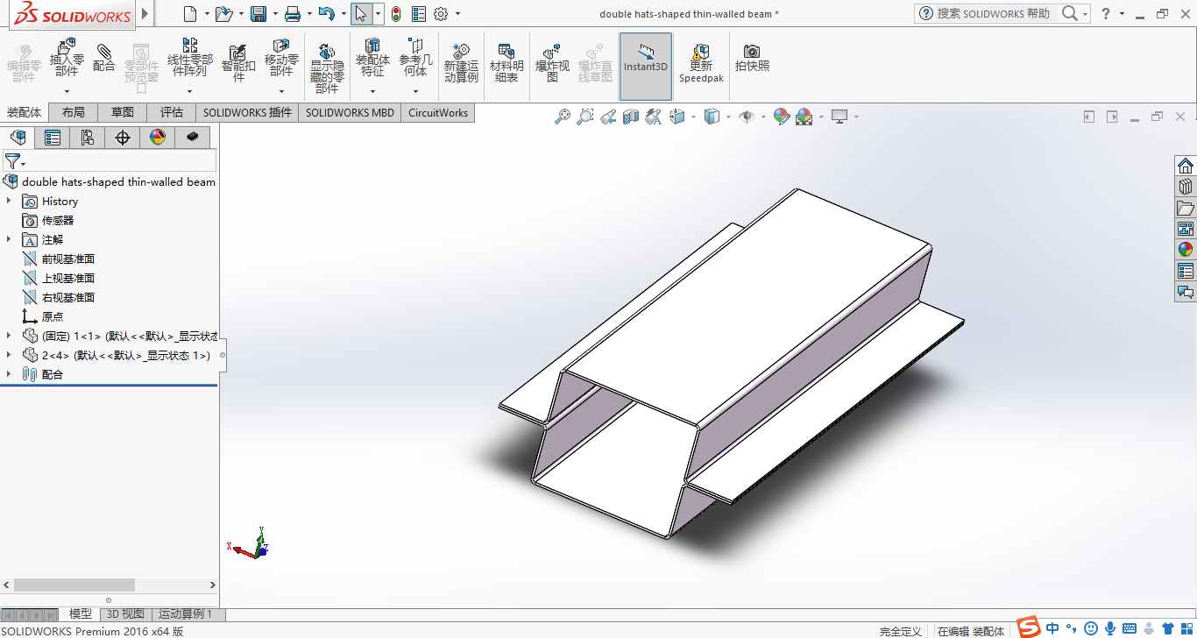Switch to the 草图 (Sketch) tab
The image size is (1197, 638).
tap(122, 112)
